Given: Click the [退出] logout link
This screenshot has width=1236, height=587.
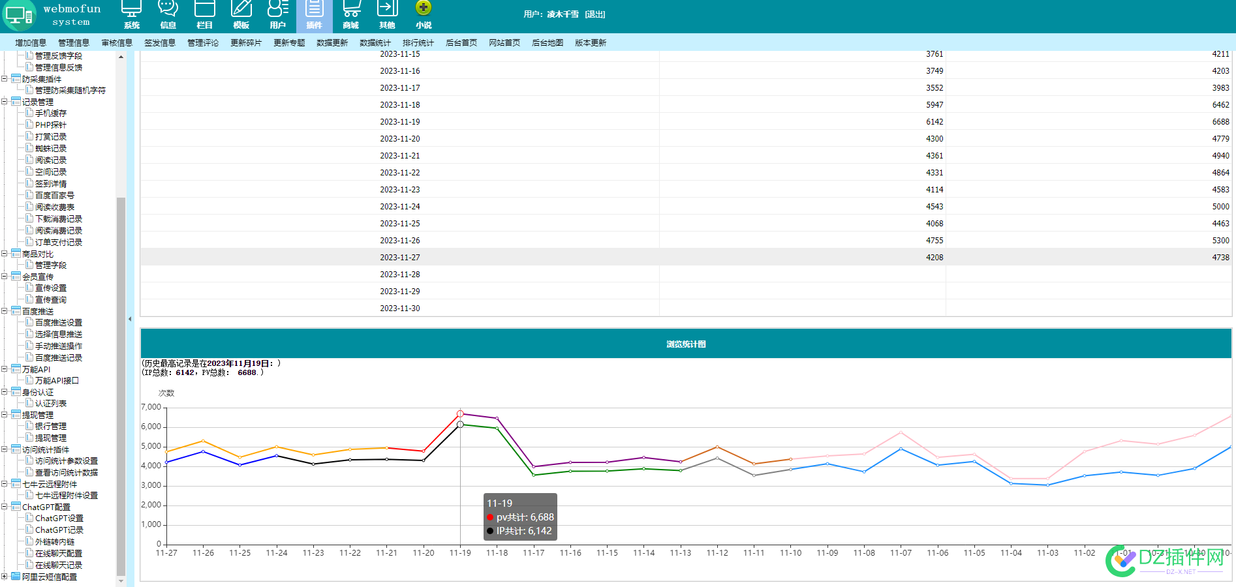Looking at the screenshot, I should 595,14.
